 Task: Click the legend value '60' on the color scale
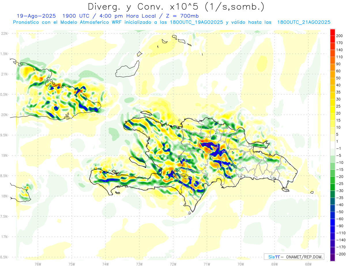click(x=339, y=71)
